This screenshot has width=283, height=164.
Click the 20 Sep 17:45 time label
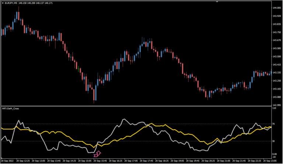coord(148,161)
